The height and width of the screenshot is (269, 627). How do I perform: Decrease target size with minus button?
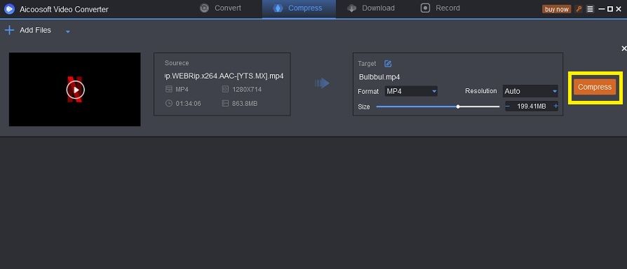click(508, 106)
